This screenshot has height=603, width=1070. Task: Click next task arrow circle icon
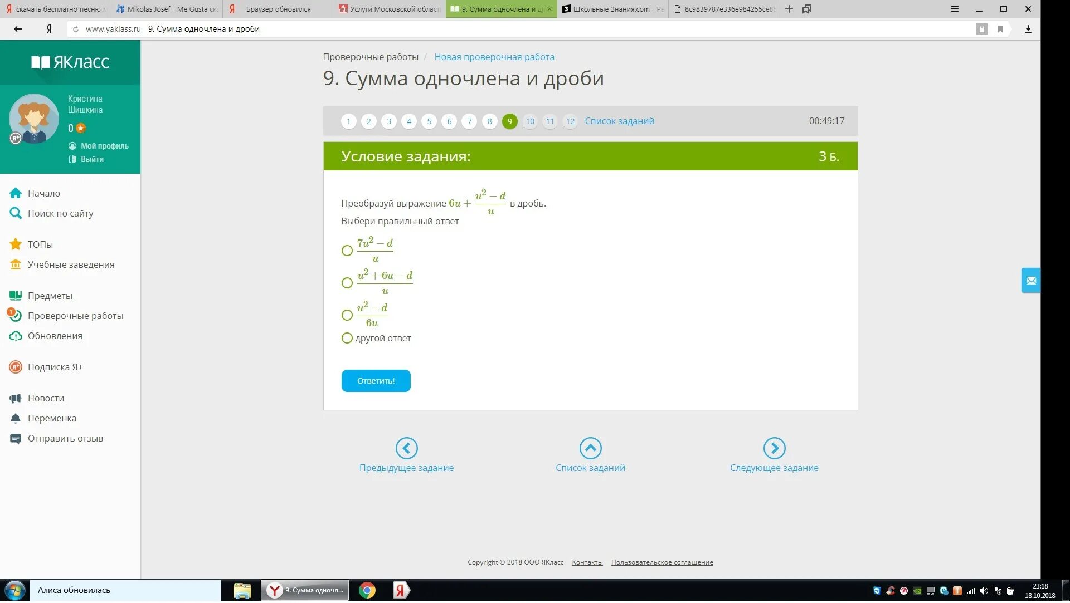coord(774,448)
